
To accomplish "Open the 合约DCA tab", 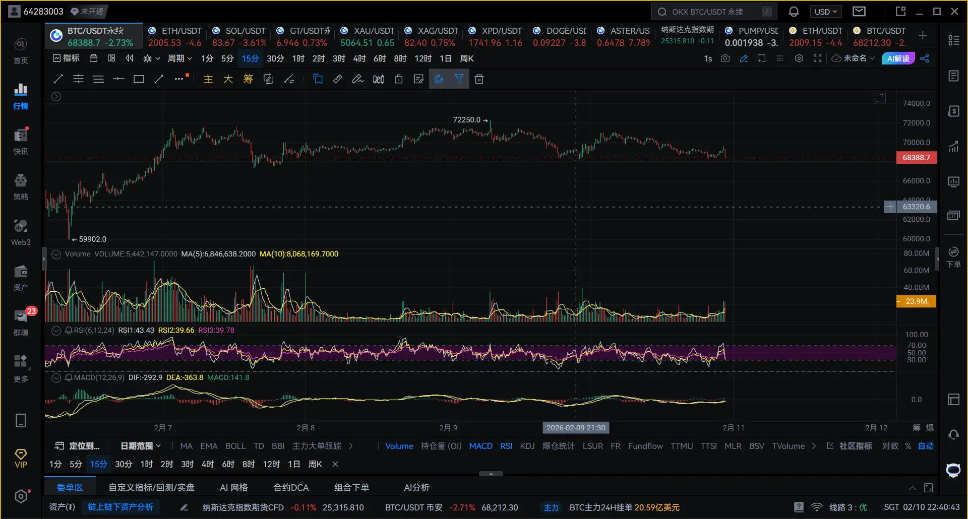I will (291, 487).
